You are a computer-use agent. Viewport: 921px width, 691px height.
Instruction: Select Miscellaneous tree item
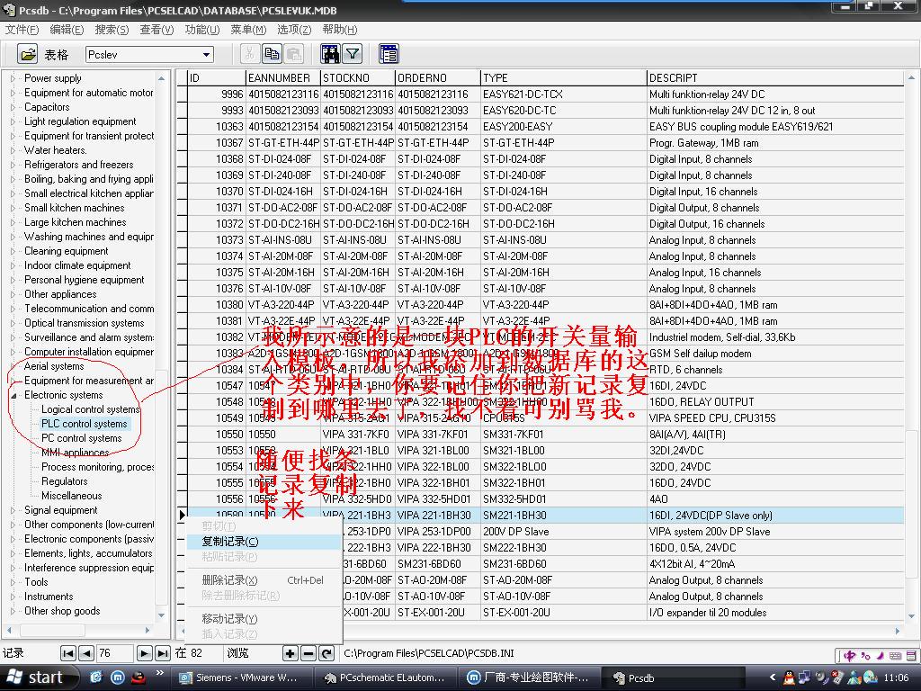point(71,496)
